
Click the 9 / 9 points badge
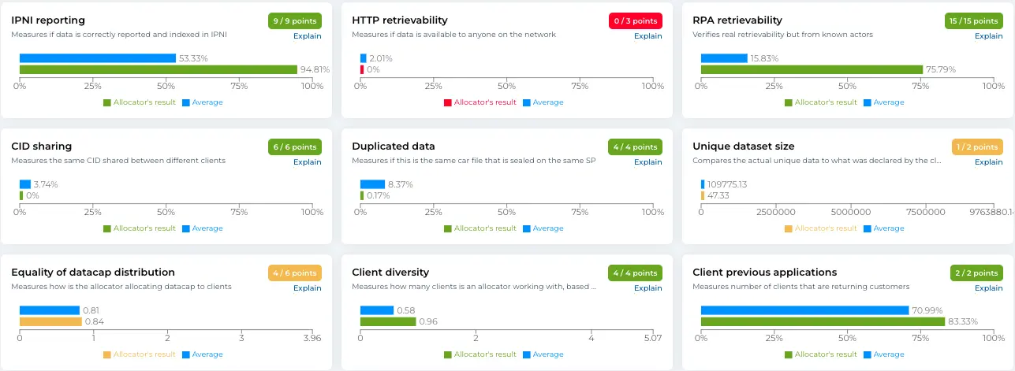point(294,21)
